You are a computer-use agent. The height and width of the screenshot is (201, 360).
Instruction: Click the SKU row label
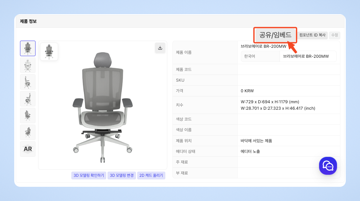pos(180,80)
